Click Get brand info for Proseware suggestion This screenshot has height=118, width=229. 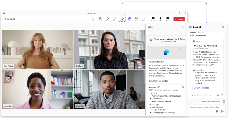coord(210,102)
